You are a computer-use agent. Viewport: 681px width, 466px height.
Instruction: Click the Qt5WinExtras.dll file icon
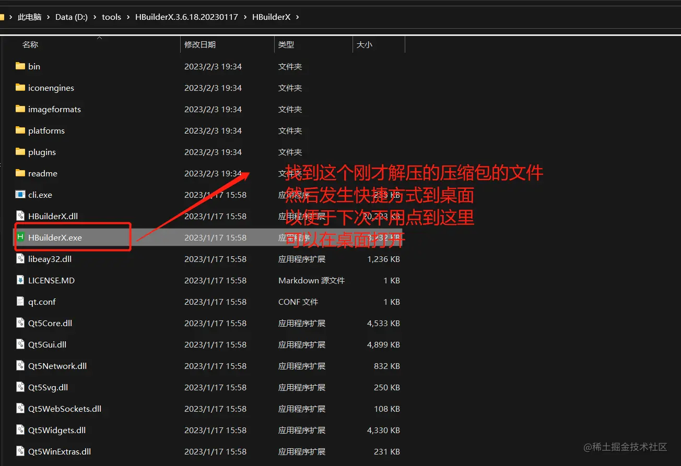(20, 451)
